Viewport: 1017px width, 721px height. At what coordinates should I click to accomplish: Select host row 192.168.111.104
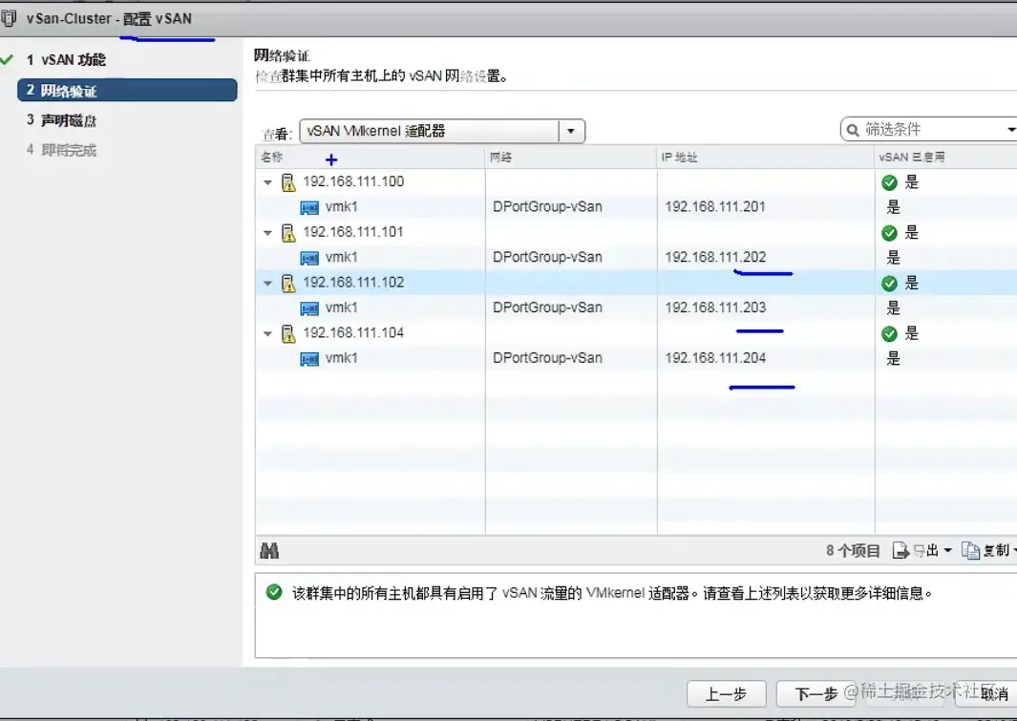[x=636, y=334]
